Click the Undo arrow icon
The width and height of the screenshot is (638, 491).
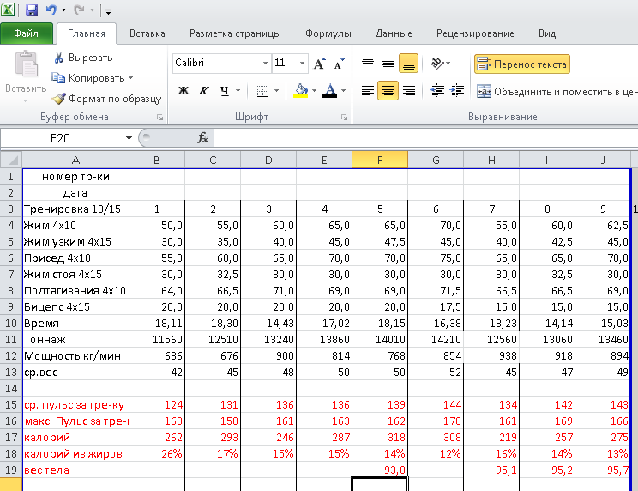[51, 11]
